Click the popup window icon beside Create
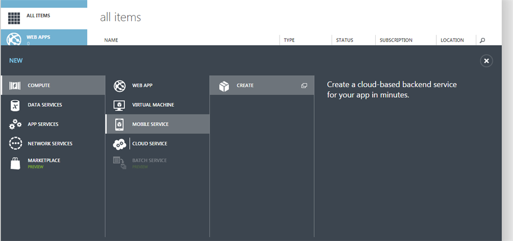Screen dimensions: 513x241 [x=304, y=86]
